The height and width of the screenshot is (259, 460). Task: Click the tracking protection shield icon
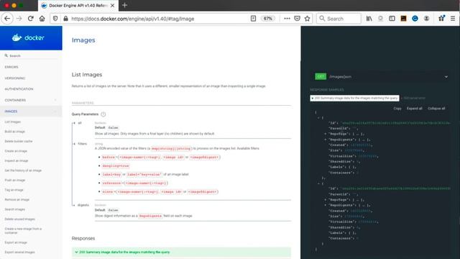pos(55,19)
